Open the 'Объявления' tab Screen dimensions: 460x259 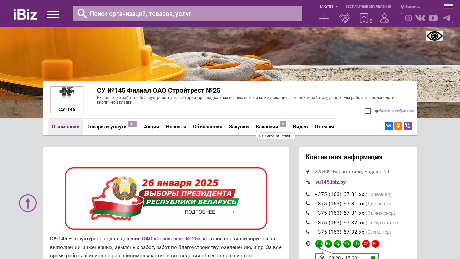pos(207,127)
